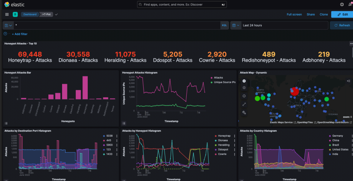Open the date quick-select calendar dropdown

point(235,25)
